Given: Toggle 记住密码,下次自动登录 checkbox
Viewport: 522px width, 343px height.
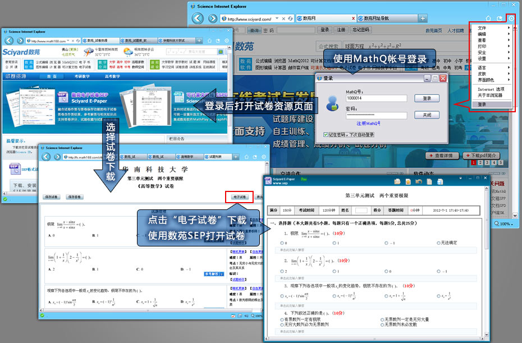Looking at the screenshot, I should (x=326, y=135).
